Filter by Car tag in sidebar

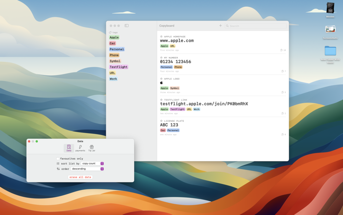(112, 43)
